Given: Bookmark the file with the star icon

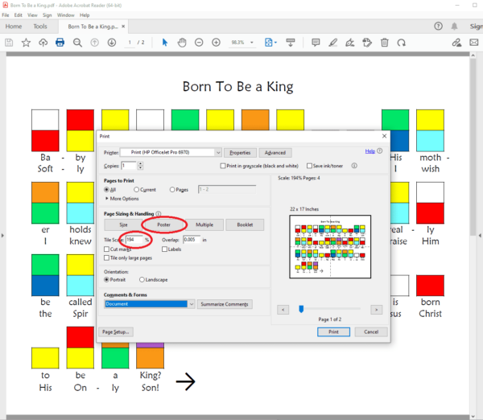Looking at the screenshot, I should click(26, 43).
